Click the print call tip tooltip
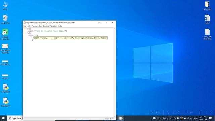215x121 pixels. pos(71,38)
